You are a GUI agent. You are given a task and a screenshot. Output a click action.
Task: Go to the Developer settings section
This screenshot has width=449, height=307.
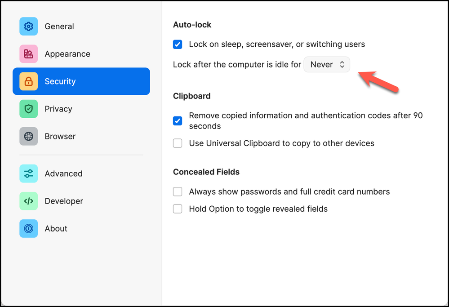coord(64,201)
